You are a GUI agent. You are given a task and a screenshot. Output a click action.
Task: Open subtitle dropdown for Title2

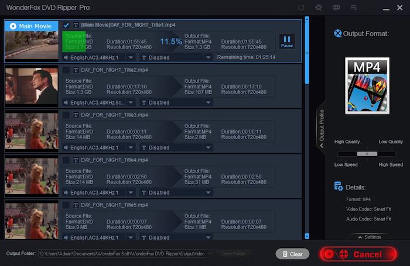pos(208,102)
